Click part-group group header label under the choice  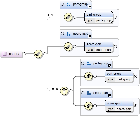[101, 63]
